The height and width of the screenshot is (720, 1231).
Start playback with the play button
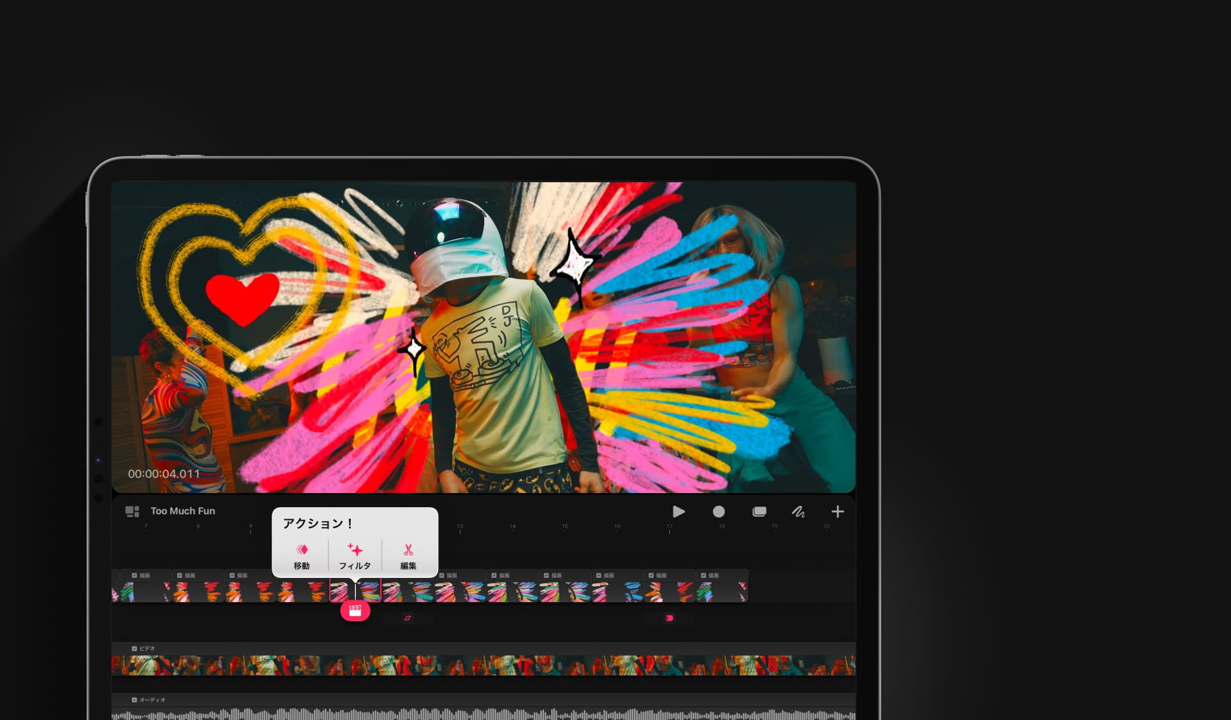[x=679, y=512]
